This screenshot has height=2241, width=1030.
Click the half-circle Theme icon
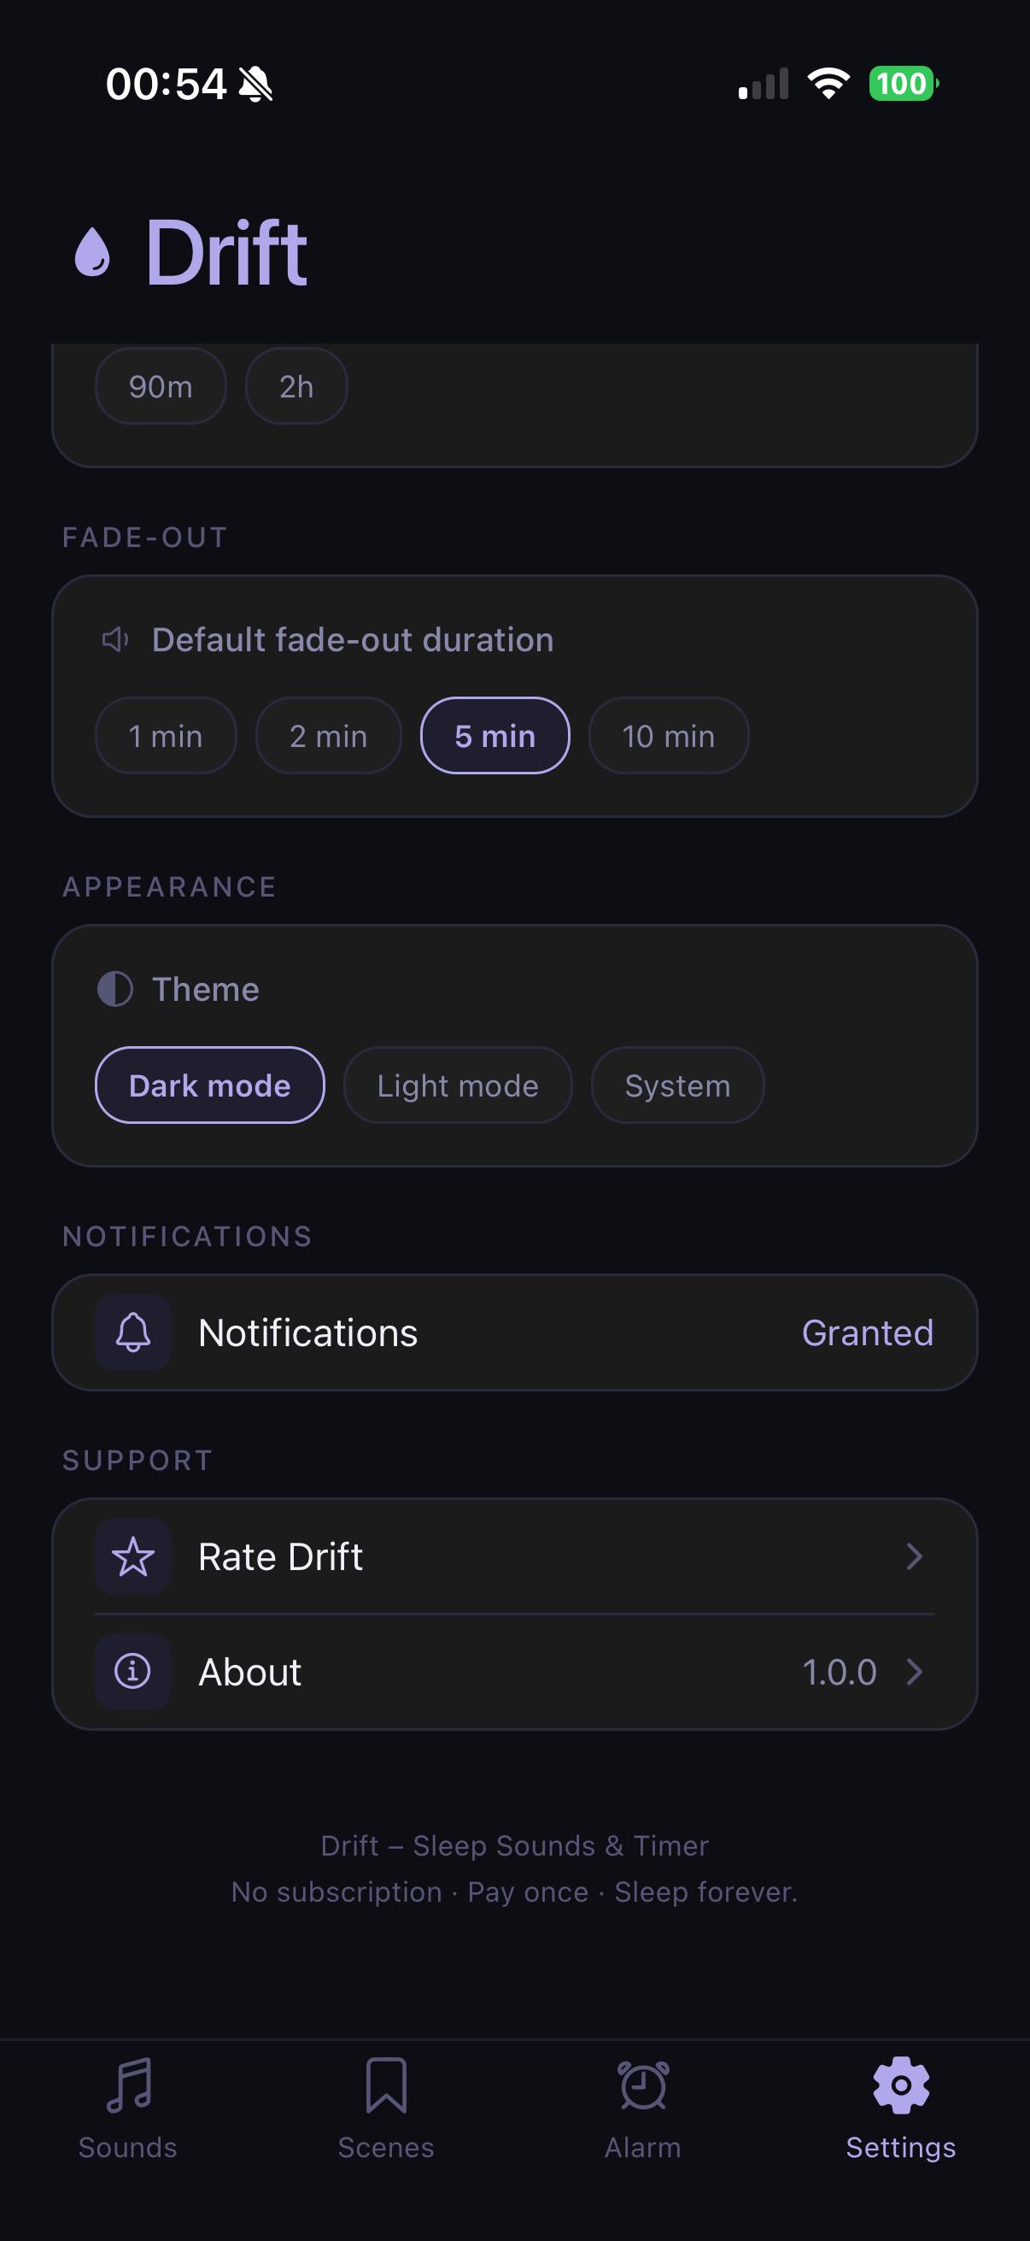(114, 989)
